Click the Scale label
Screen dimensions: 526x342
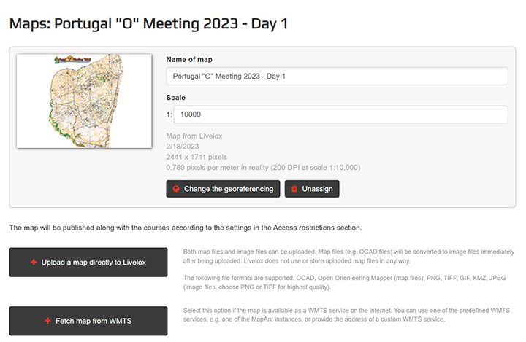[x=176, y=98]
